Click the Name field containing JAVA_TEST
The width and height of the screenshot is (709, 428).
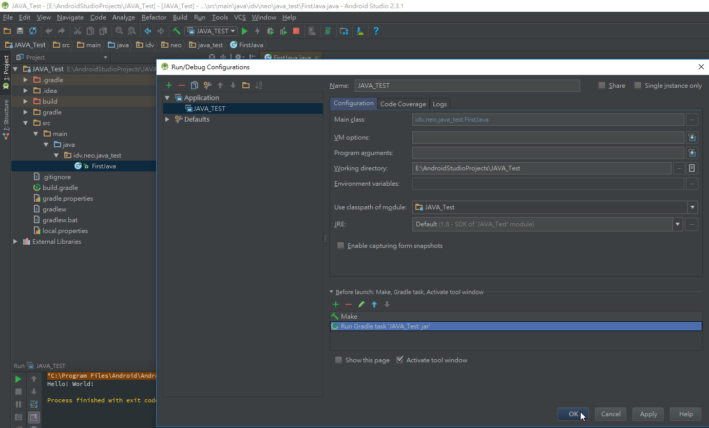[x=467, y=86]
